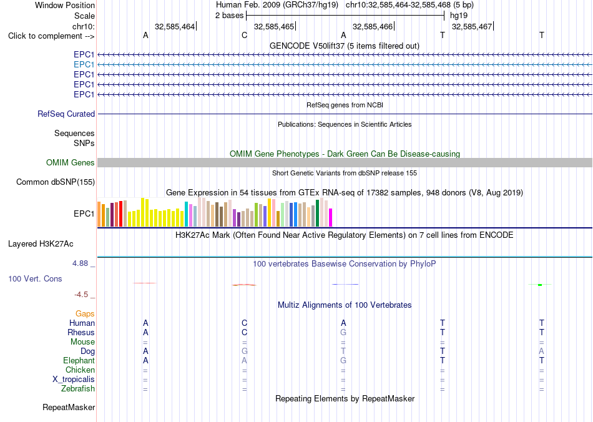Screen dimensions: 593x422
Task: Click 'Publications: Sequences in Scientific Articles' title
Action: 345,124
